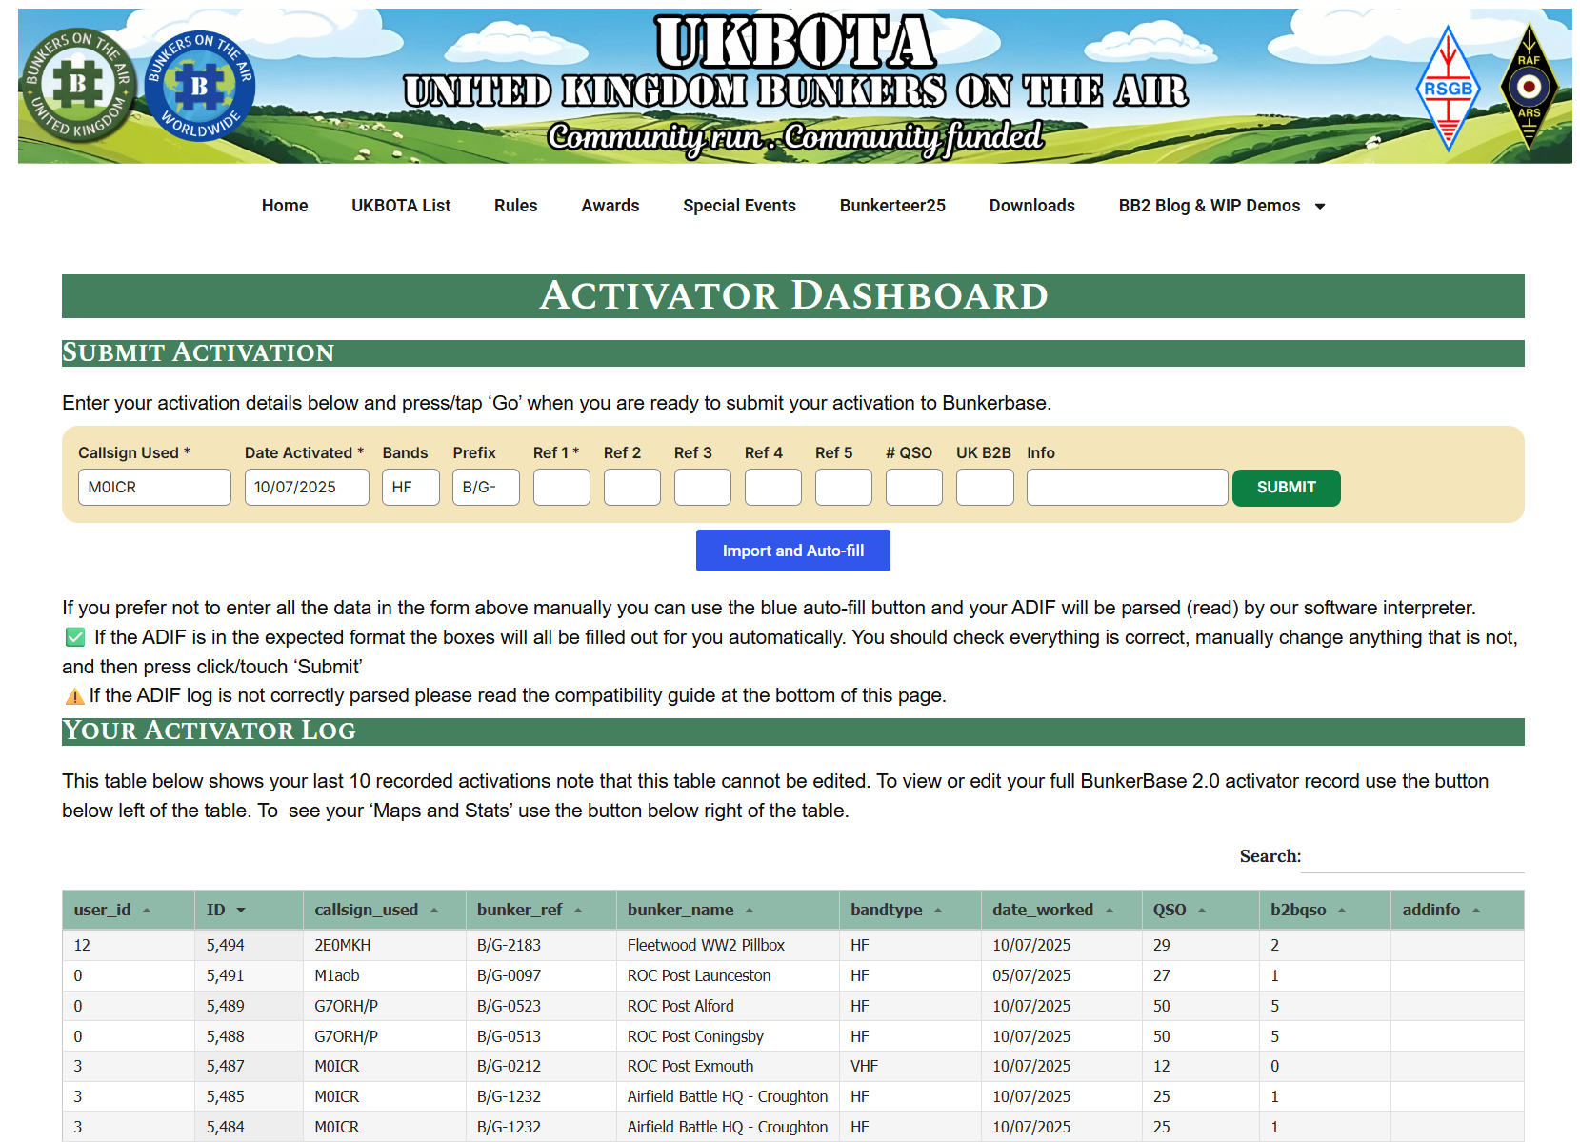
Task: Open the Special Events page
Action: [x=739, y=206]
